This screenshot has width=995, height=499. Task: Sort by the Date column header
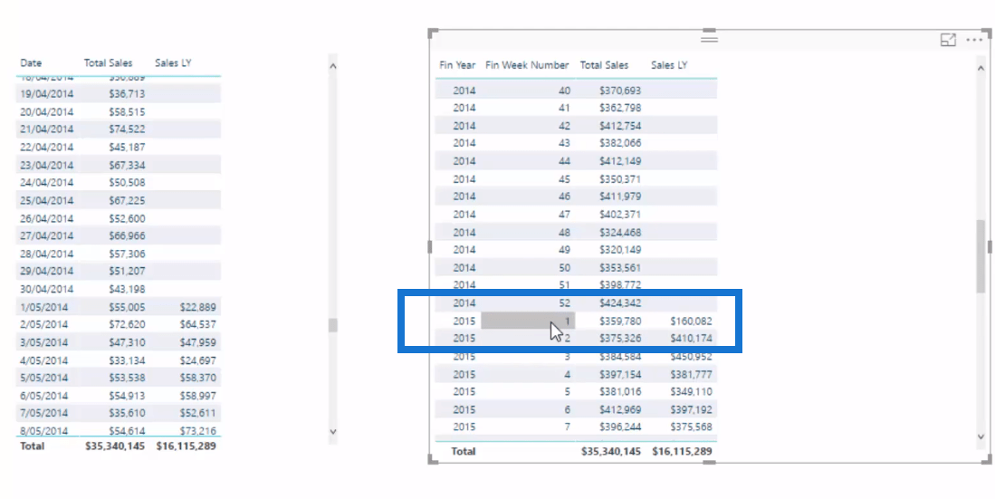31,62
